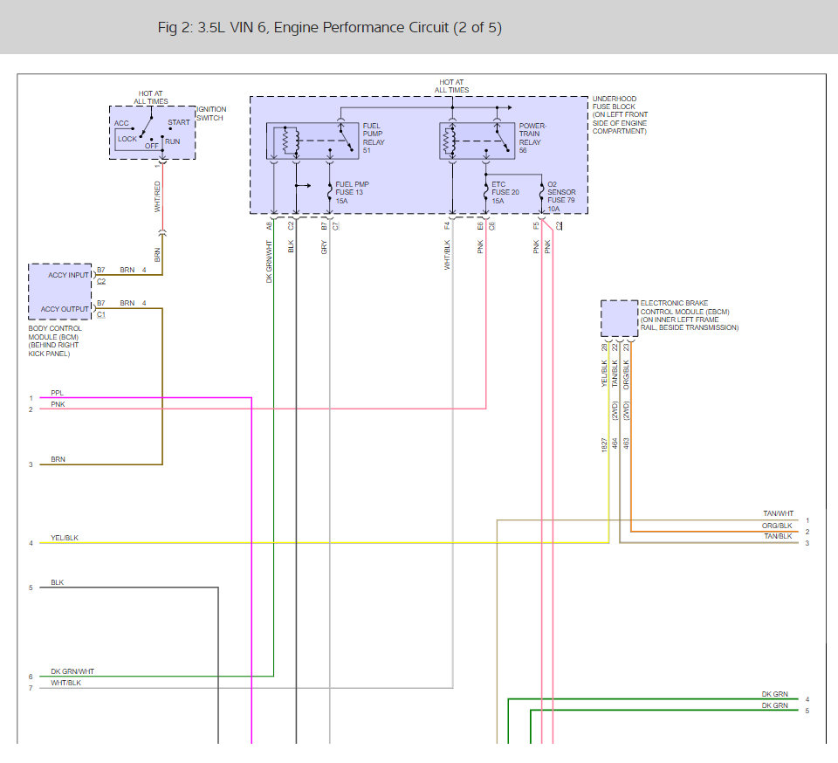The image size is (838, 763).
Task: Click the START position in the ignition switch
Action: [x=178, y=122]
